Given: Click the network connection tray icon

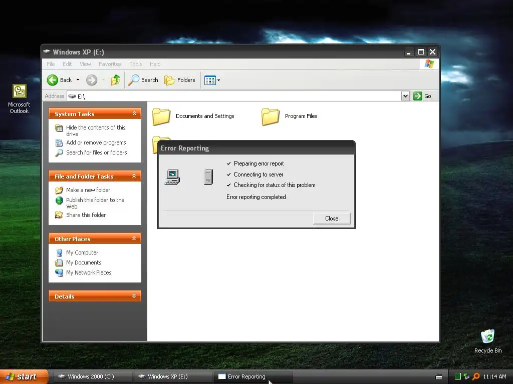Looking at the screenshot, I should 466,376.
